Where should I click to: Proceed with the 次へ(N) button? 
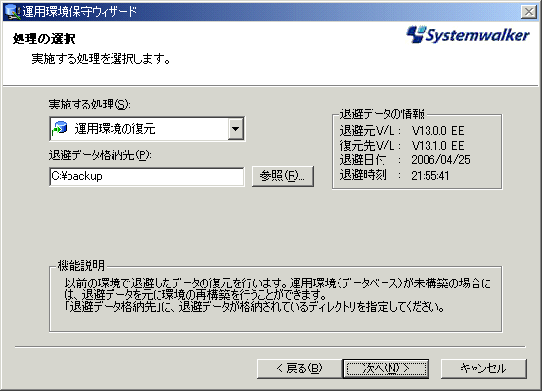coord(386,369)
